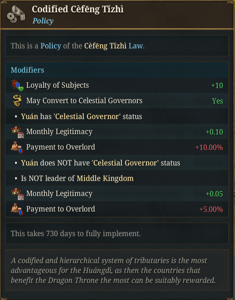The height and width of the screenshot is (300, 235).
Task: Open the Cèfēng Tǐzhì Law link
Action: pos(114,46)
